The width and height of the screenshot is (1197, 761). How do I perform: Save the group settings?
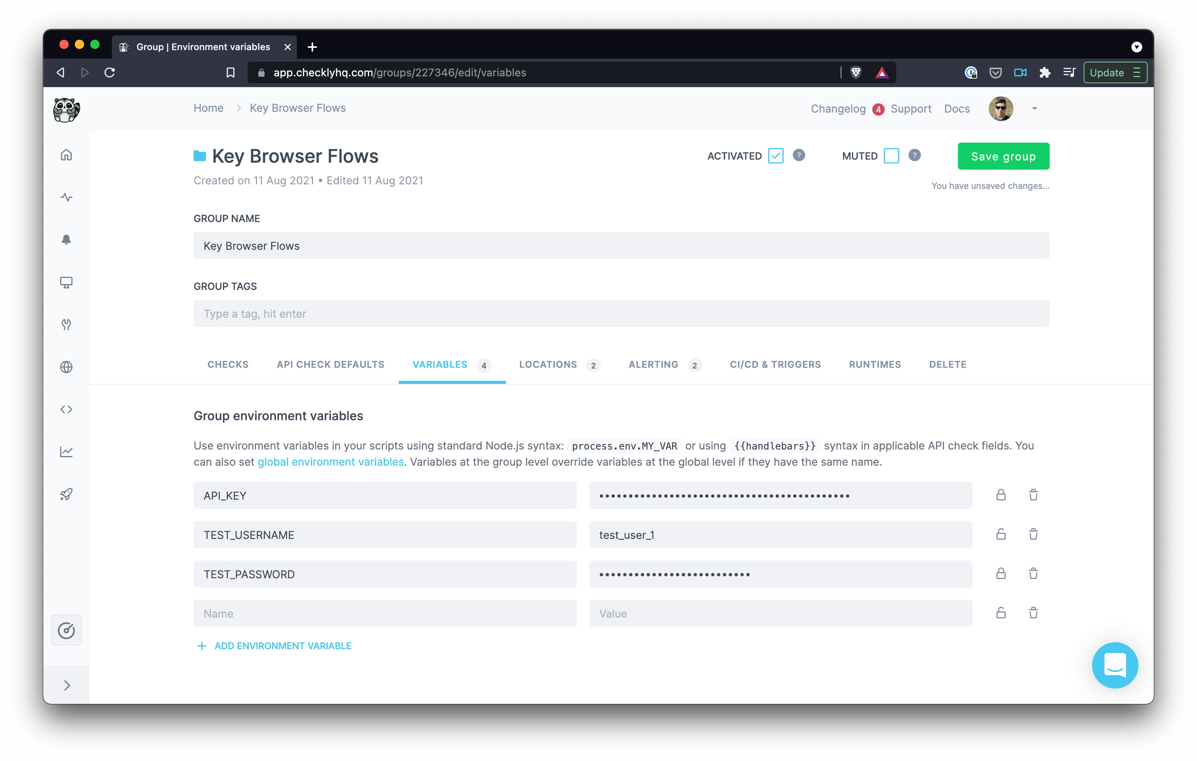1003,156
